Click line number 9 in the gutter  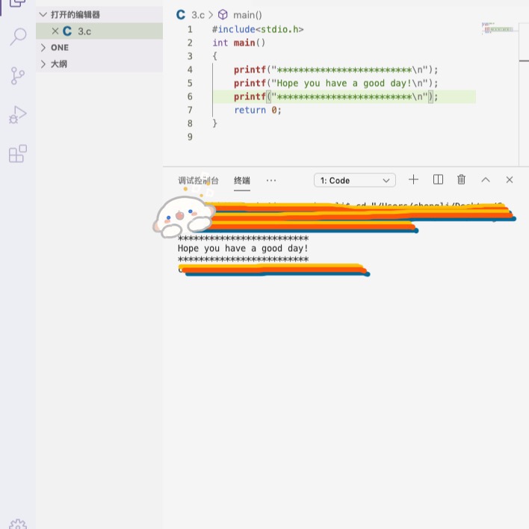190,137
